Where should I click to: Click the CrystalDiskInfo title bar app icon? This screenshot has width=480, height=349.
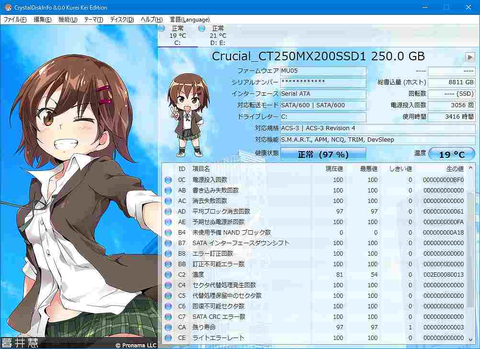click(x=7, y=7)
